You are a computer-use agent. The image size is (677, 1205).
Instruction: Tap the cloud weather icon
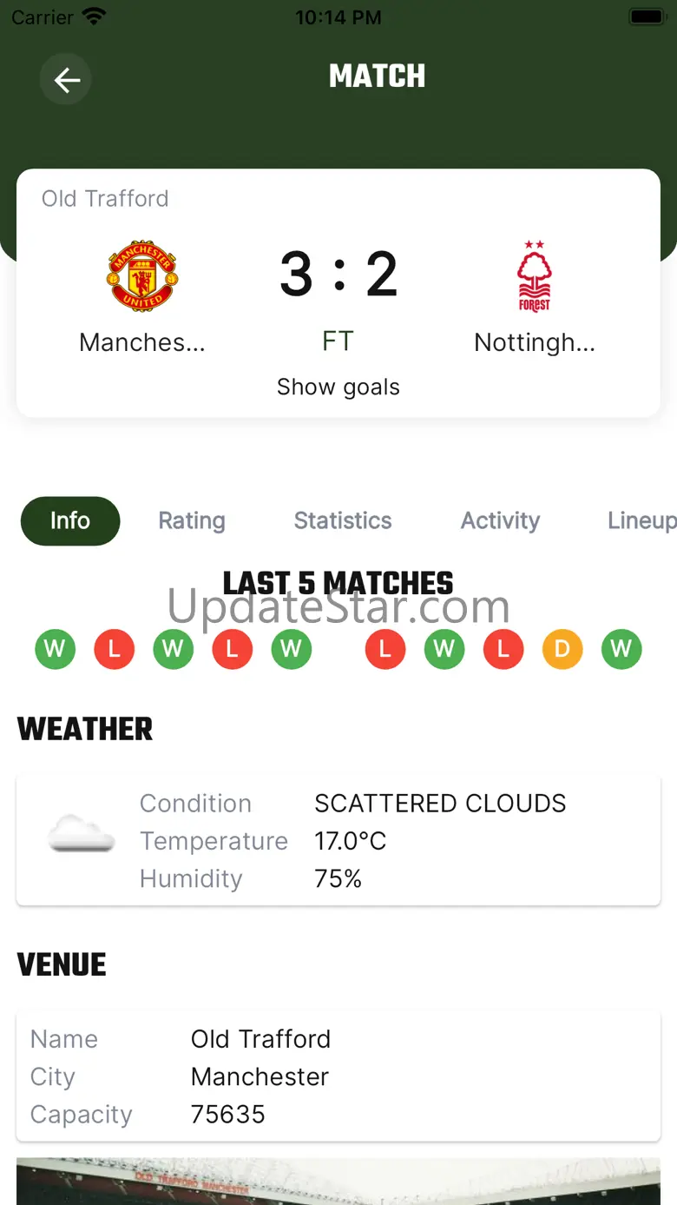(x=82, y=835)
